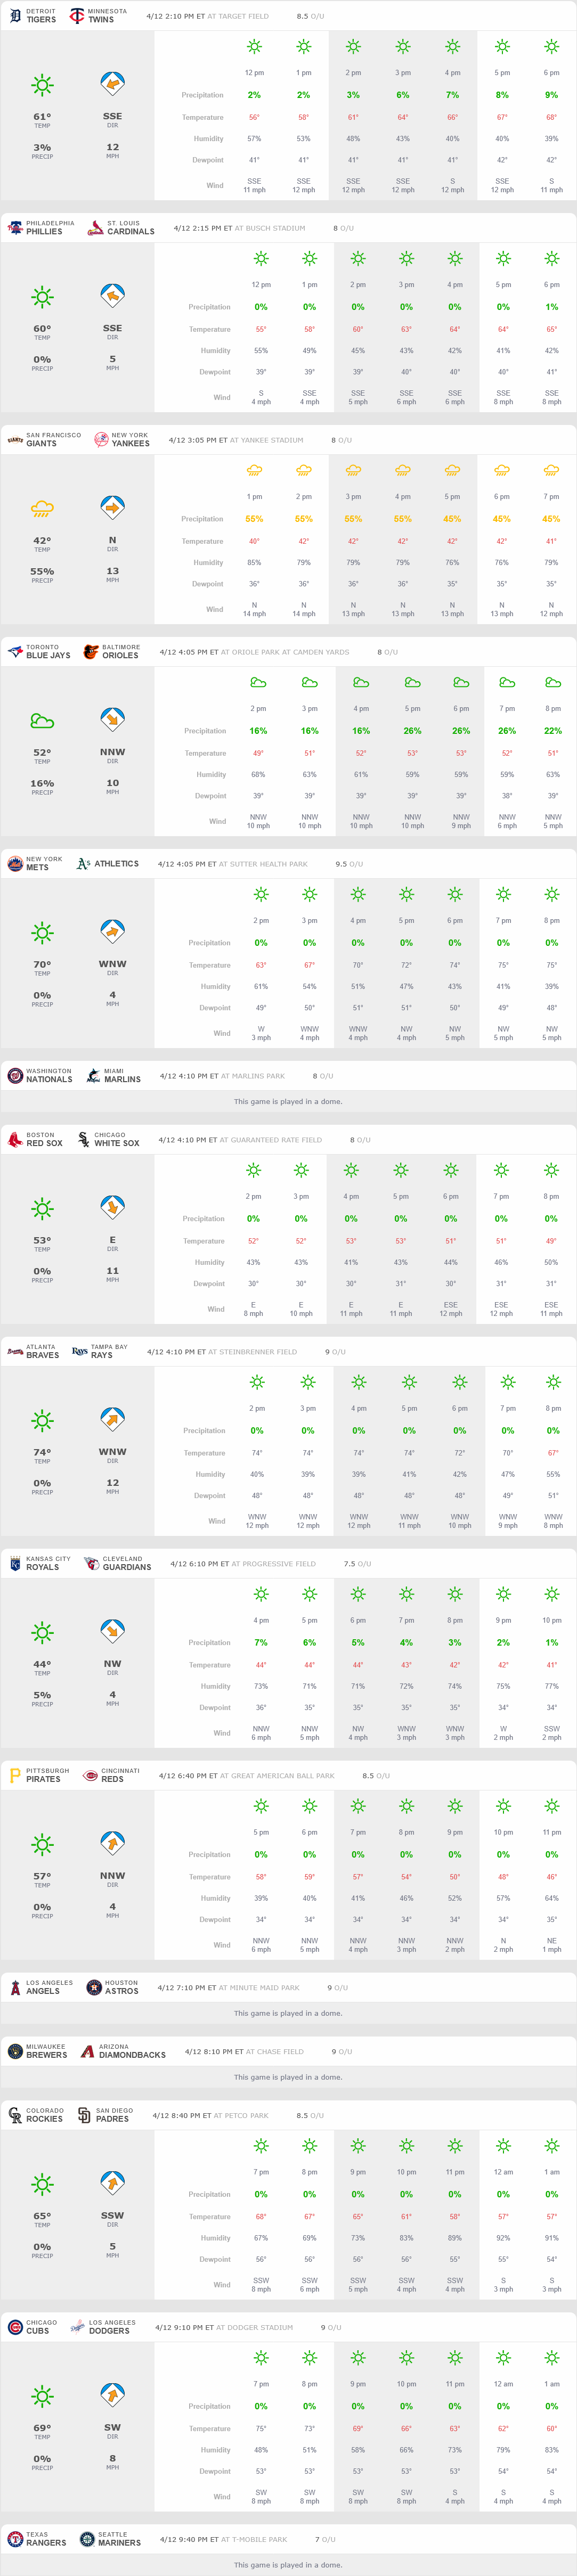Click the Texas Rangers logo
Screen dimensions: 577x2576
coord(15,2540)
